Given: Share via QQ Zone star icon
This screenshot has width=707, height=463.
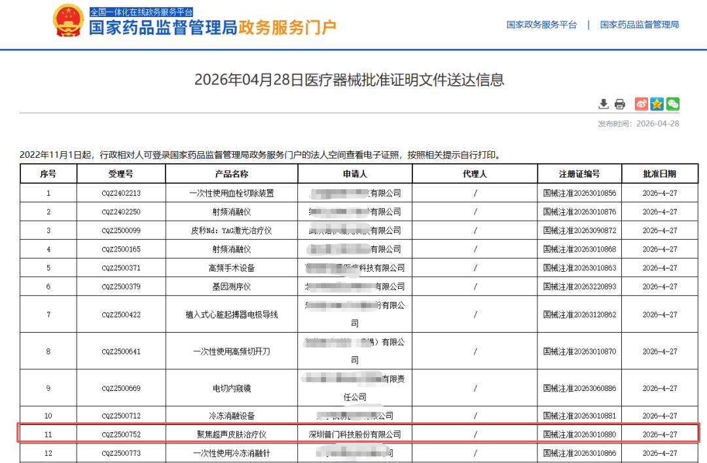Looking at the screenshot, I should pyautogui.click(x=657, y=103).
